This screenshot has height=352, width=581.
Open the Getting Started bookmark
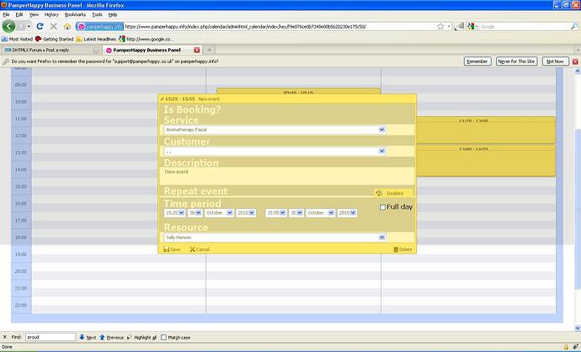click(55, 39)
